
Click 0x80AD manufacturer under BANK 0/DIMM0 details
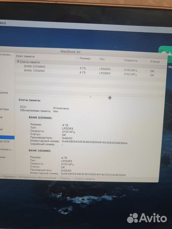click(x=67, y=138)
